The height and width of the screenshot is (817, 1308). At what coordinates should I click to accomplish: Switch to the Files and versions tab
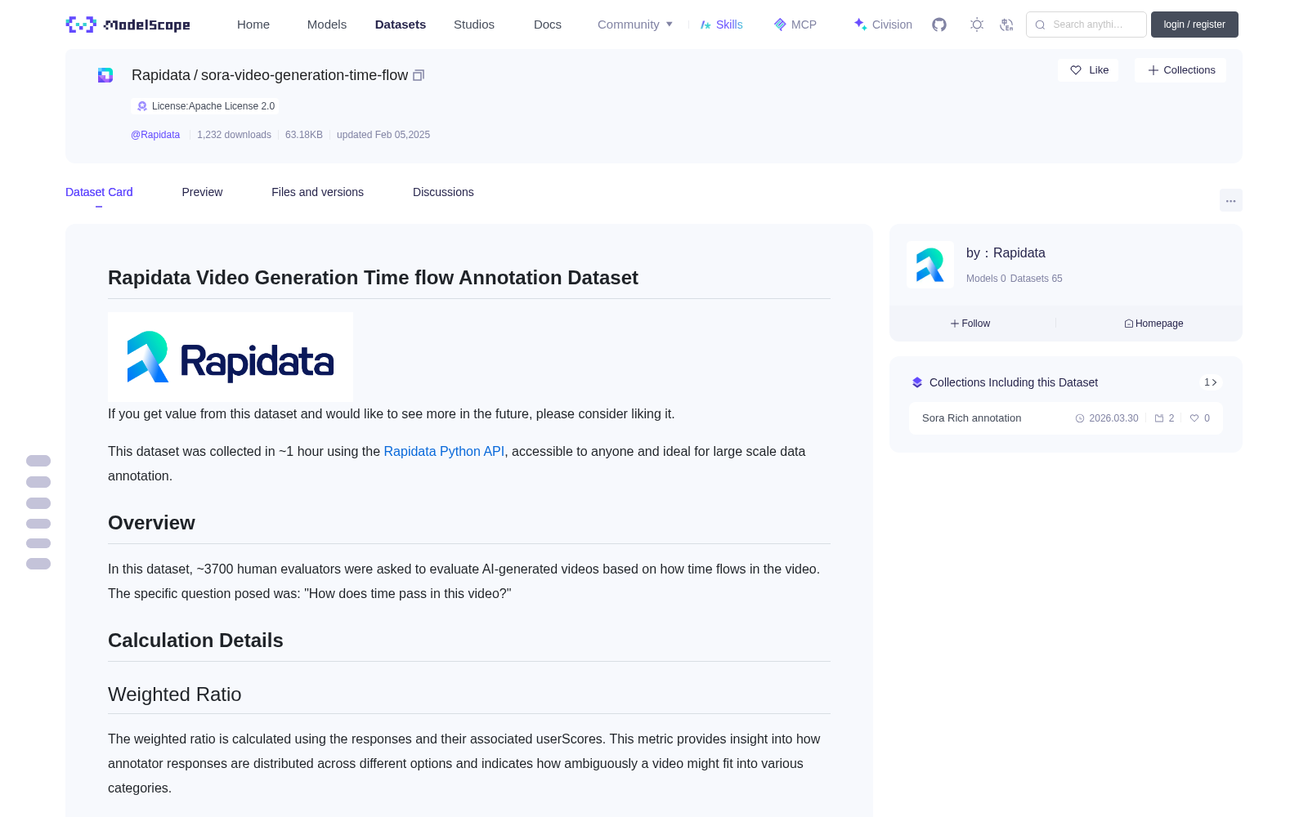(317, 192)
